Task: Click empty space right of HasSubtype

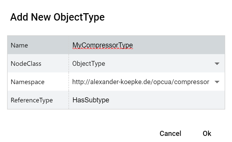Action: [x=167, y=100]
